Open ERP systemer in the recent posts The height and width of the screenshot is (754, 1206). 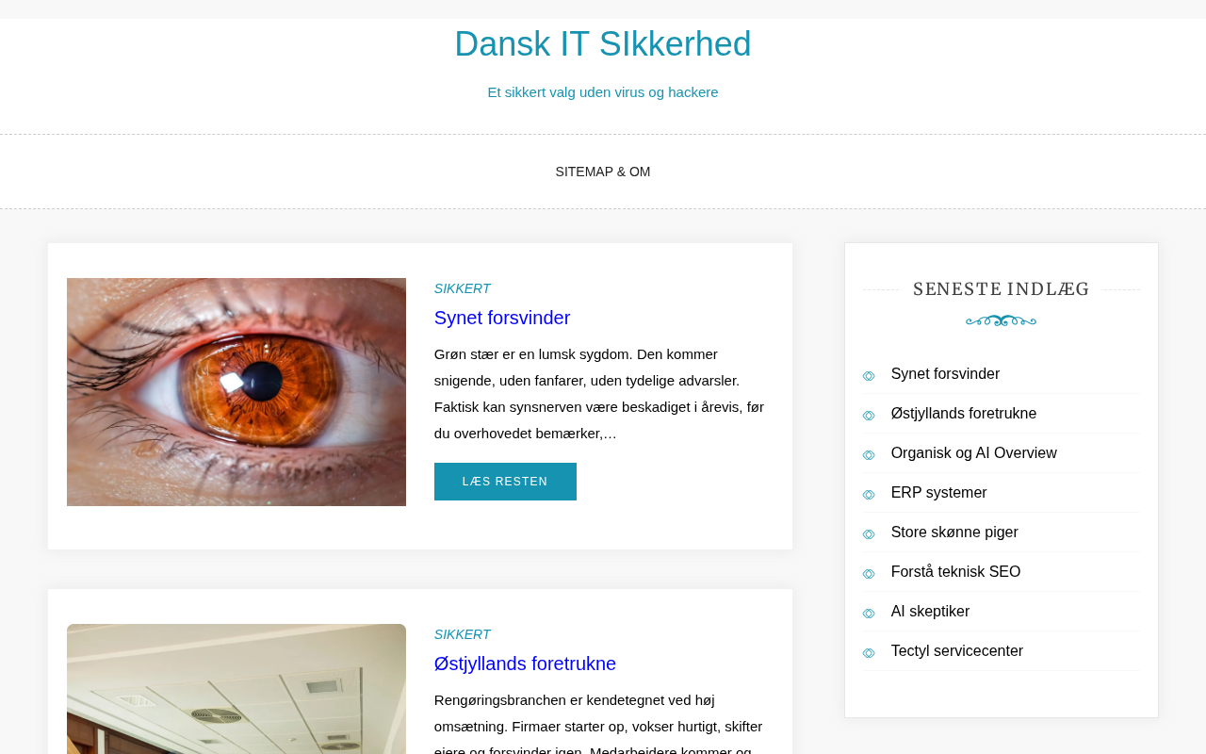pyautogui.click(x=939, y=493)
